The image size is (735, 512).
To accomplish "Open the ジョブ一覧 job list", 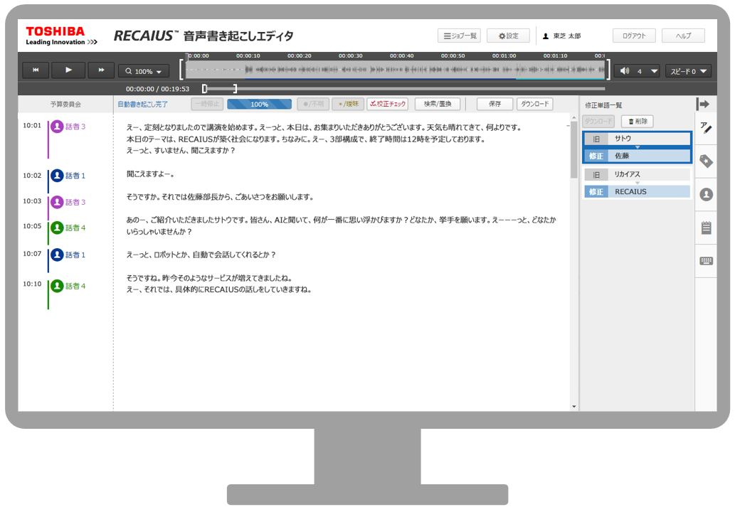I will 459,36.
